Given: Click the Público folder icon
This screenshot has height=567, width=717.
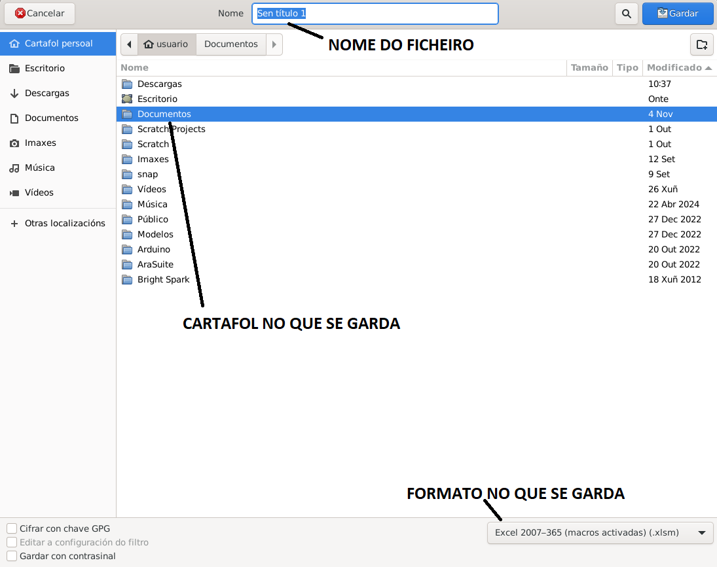Looking at the screenshot, I should (127, 220).
